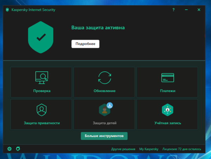Open the Платежи card icon
Screen dimensions: 211x159
click(x=167, y=78)
